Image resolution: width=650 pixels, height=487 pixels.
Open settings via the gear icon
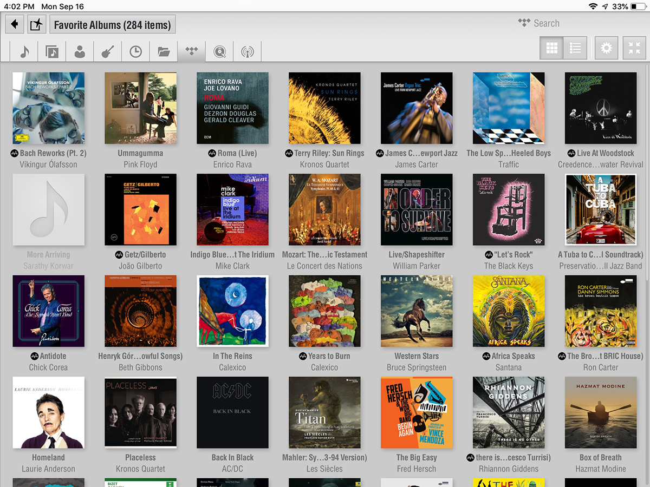click(606, 48)
